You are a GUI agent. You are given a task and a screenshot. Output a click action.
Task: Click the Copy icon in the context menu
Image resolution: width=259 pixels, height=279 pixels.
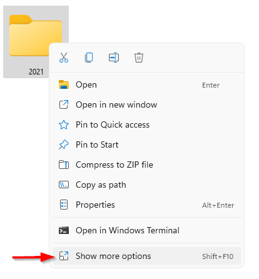click(89, 58)
